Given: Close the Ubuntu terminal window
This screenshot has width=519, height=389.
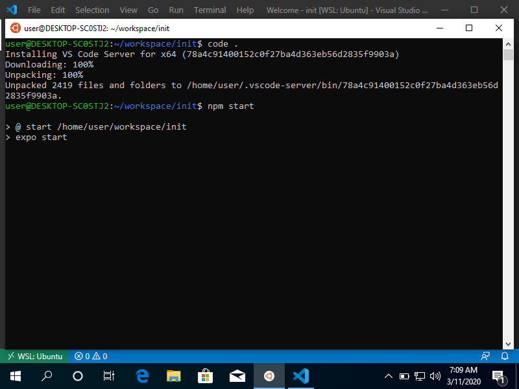Looking at the screenshot, I should [498, 28].
